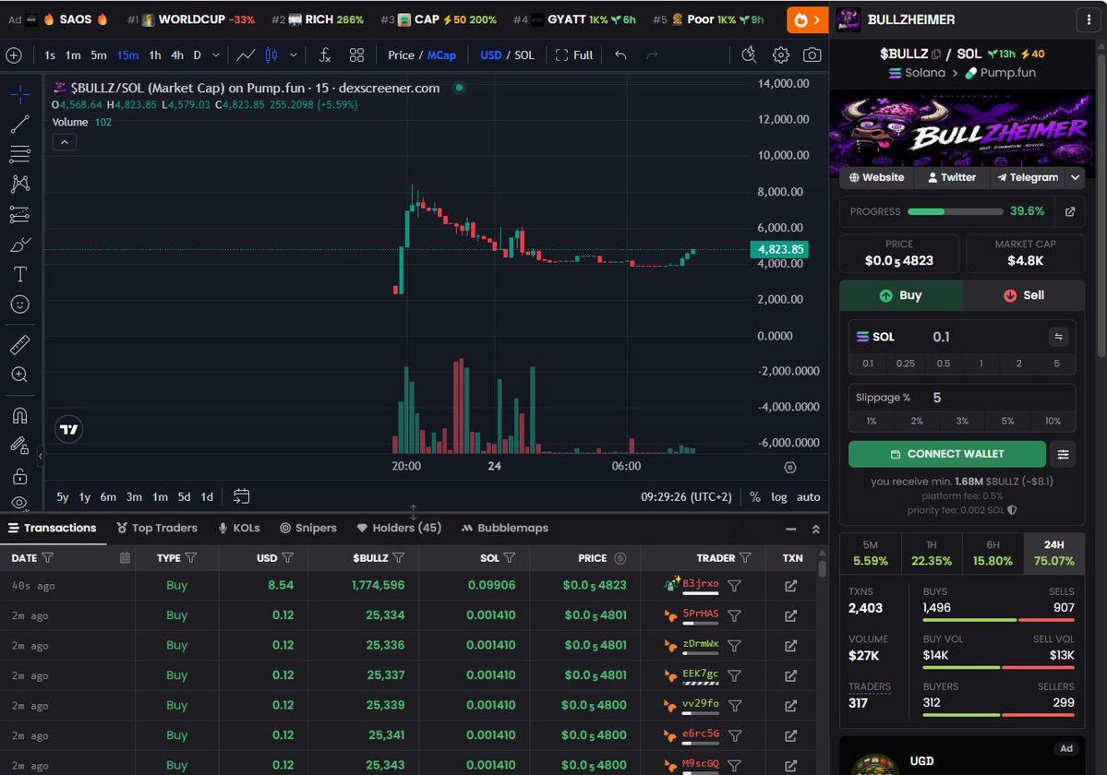The width and height of the screenshot is (1107, 775).
Task: Click the bonding curve progress bar
Action: [x=956, y=211]
